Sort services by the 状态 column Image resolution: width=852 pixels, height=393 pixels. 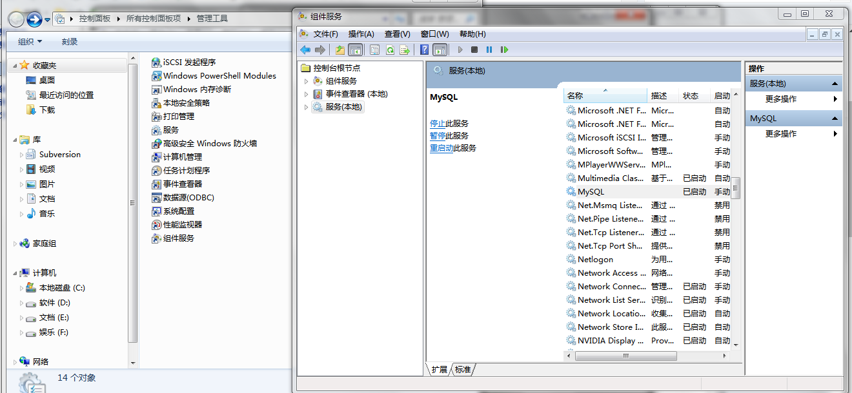tap(695, 96)
